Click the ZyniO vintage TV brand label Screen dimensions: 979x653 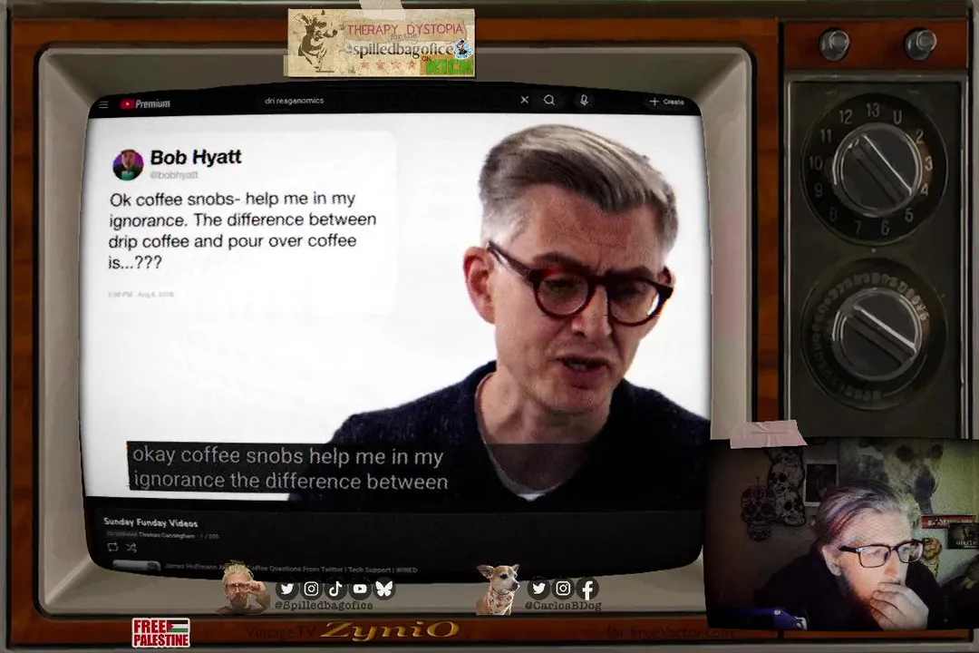[x=391, y=630]
